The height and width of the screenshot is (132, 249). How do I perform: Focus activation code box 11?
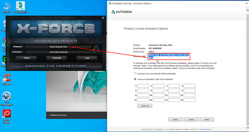tap(174, 95)
